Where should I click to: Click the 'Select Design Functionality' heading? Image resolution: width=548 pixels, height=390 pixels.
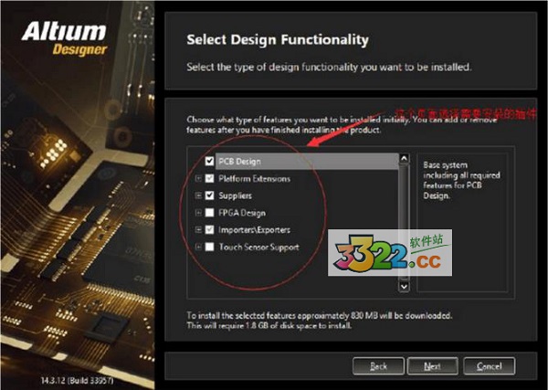pyautogui.click(x=278, y=39)
